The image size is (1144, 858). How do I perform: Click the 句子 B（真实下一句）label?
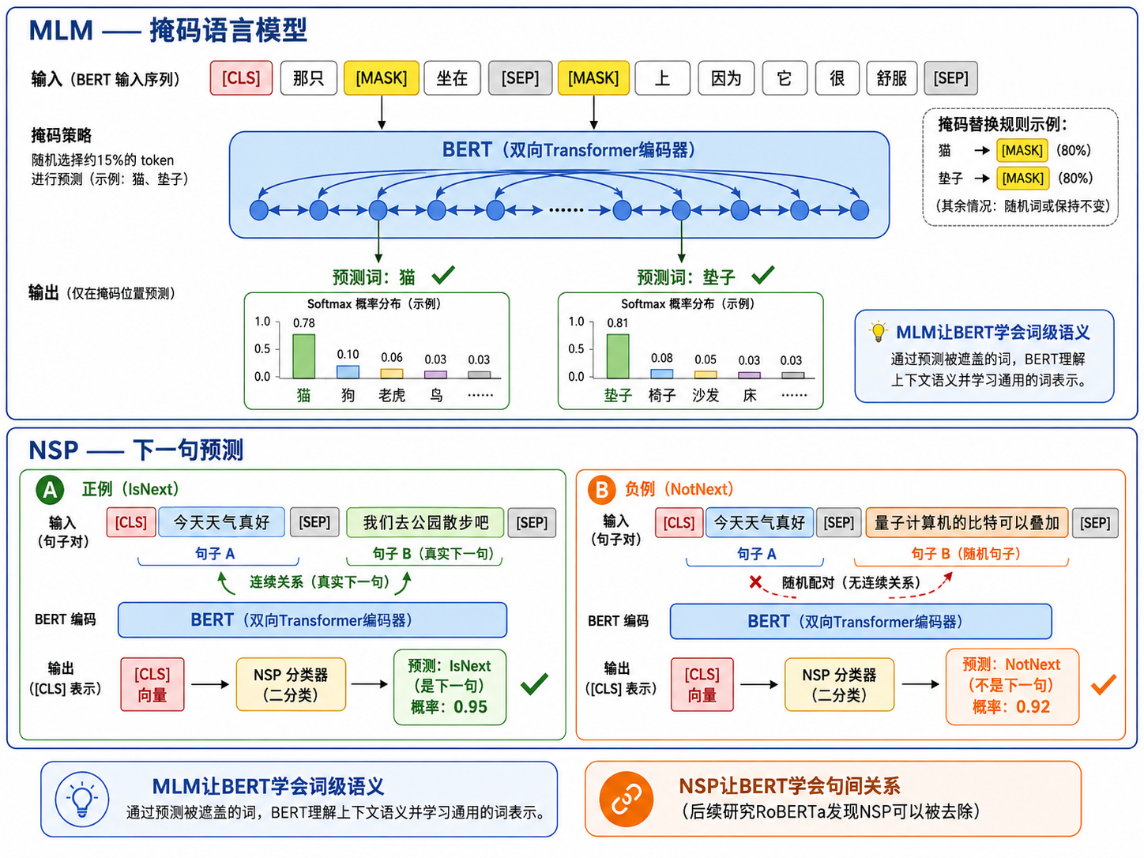click(436, 554)
